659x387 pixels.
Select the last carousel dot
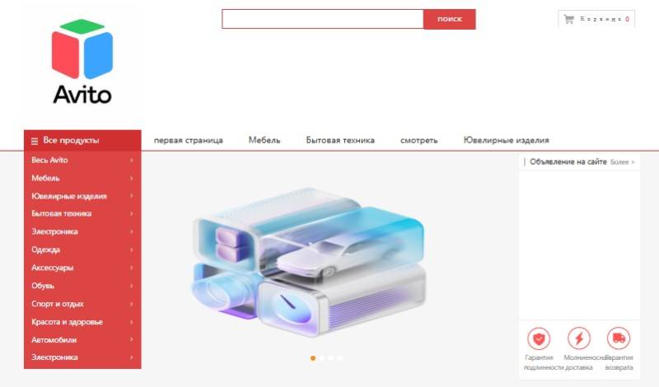click(339, 358)
